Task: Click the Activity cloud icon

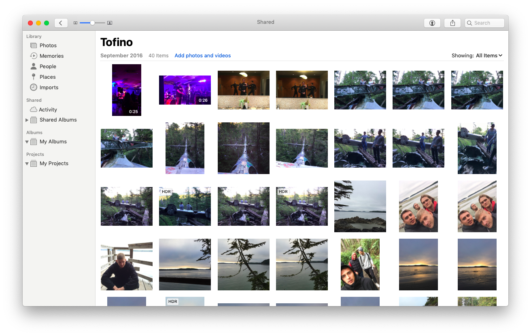Action: [34, 109]
